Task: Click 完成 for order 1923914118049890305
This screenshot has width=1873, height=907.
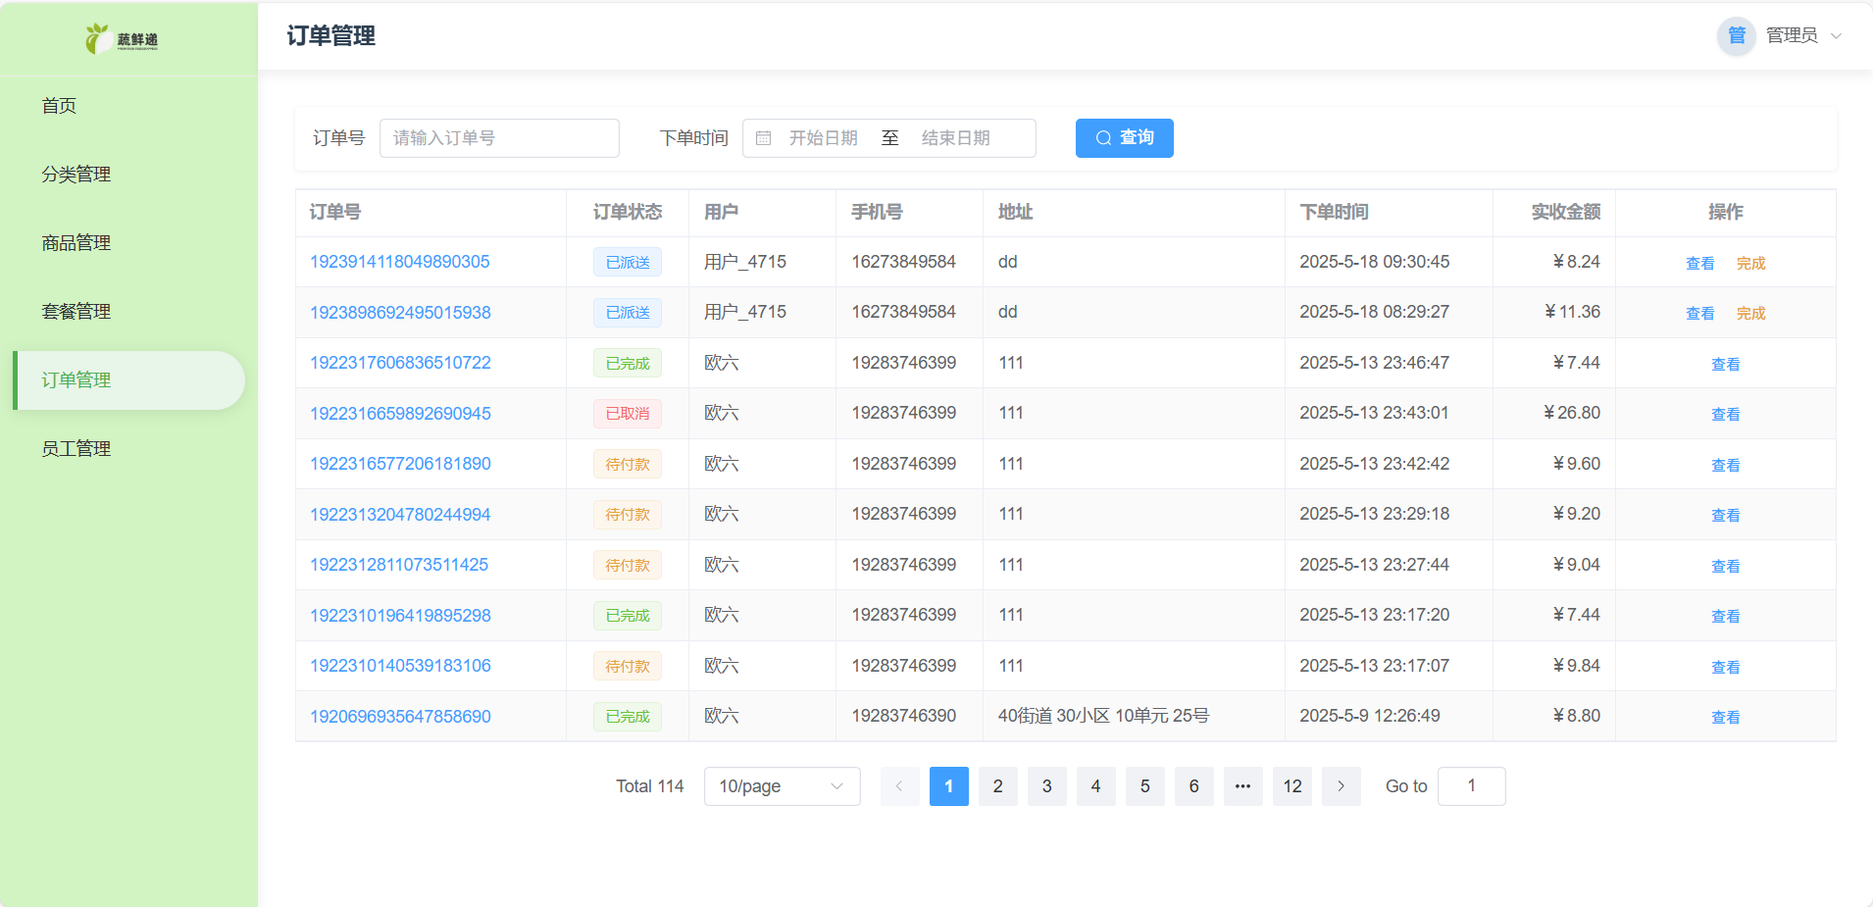Action: (x=1750, y=263)
